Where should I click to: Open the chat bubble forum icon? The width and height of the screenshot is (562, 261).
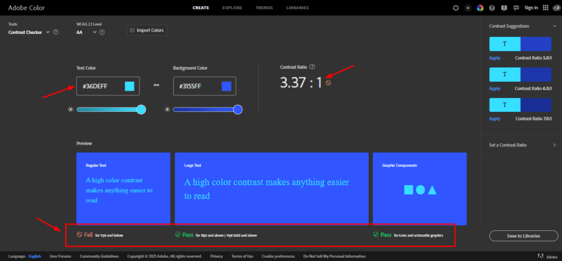(x=516, y=8)
